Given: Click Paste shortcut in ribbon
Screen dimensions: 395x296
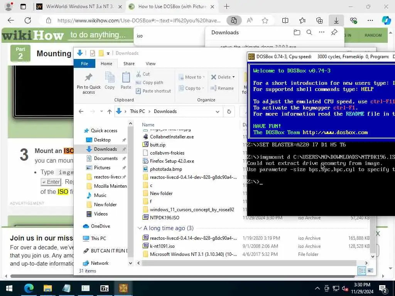Looking at the screenshot, I should pos(154,91).
